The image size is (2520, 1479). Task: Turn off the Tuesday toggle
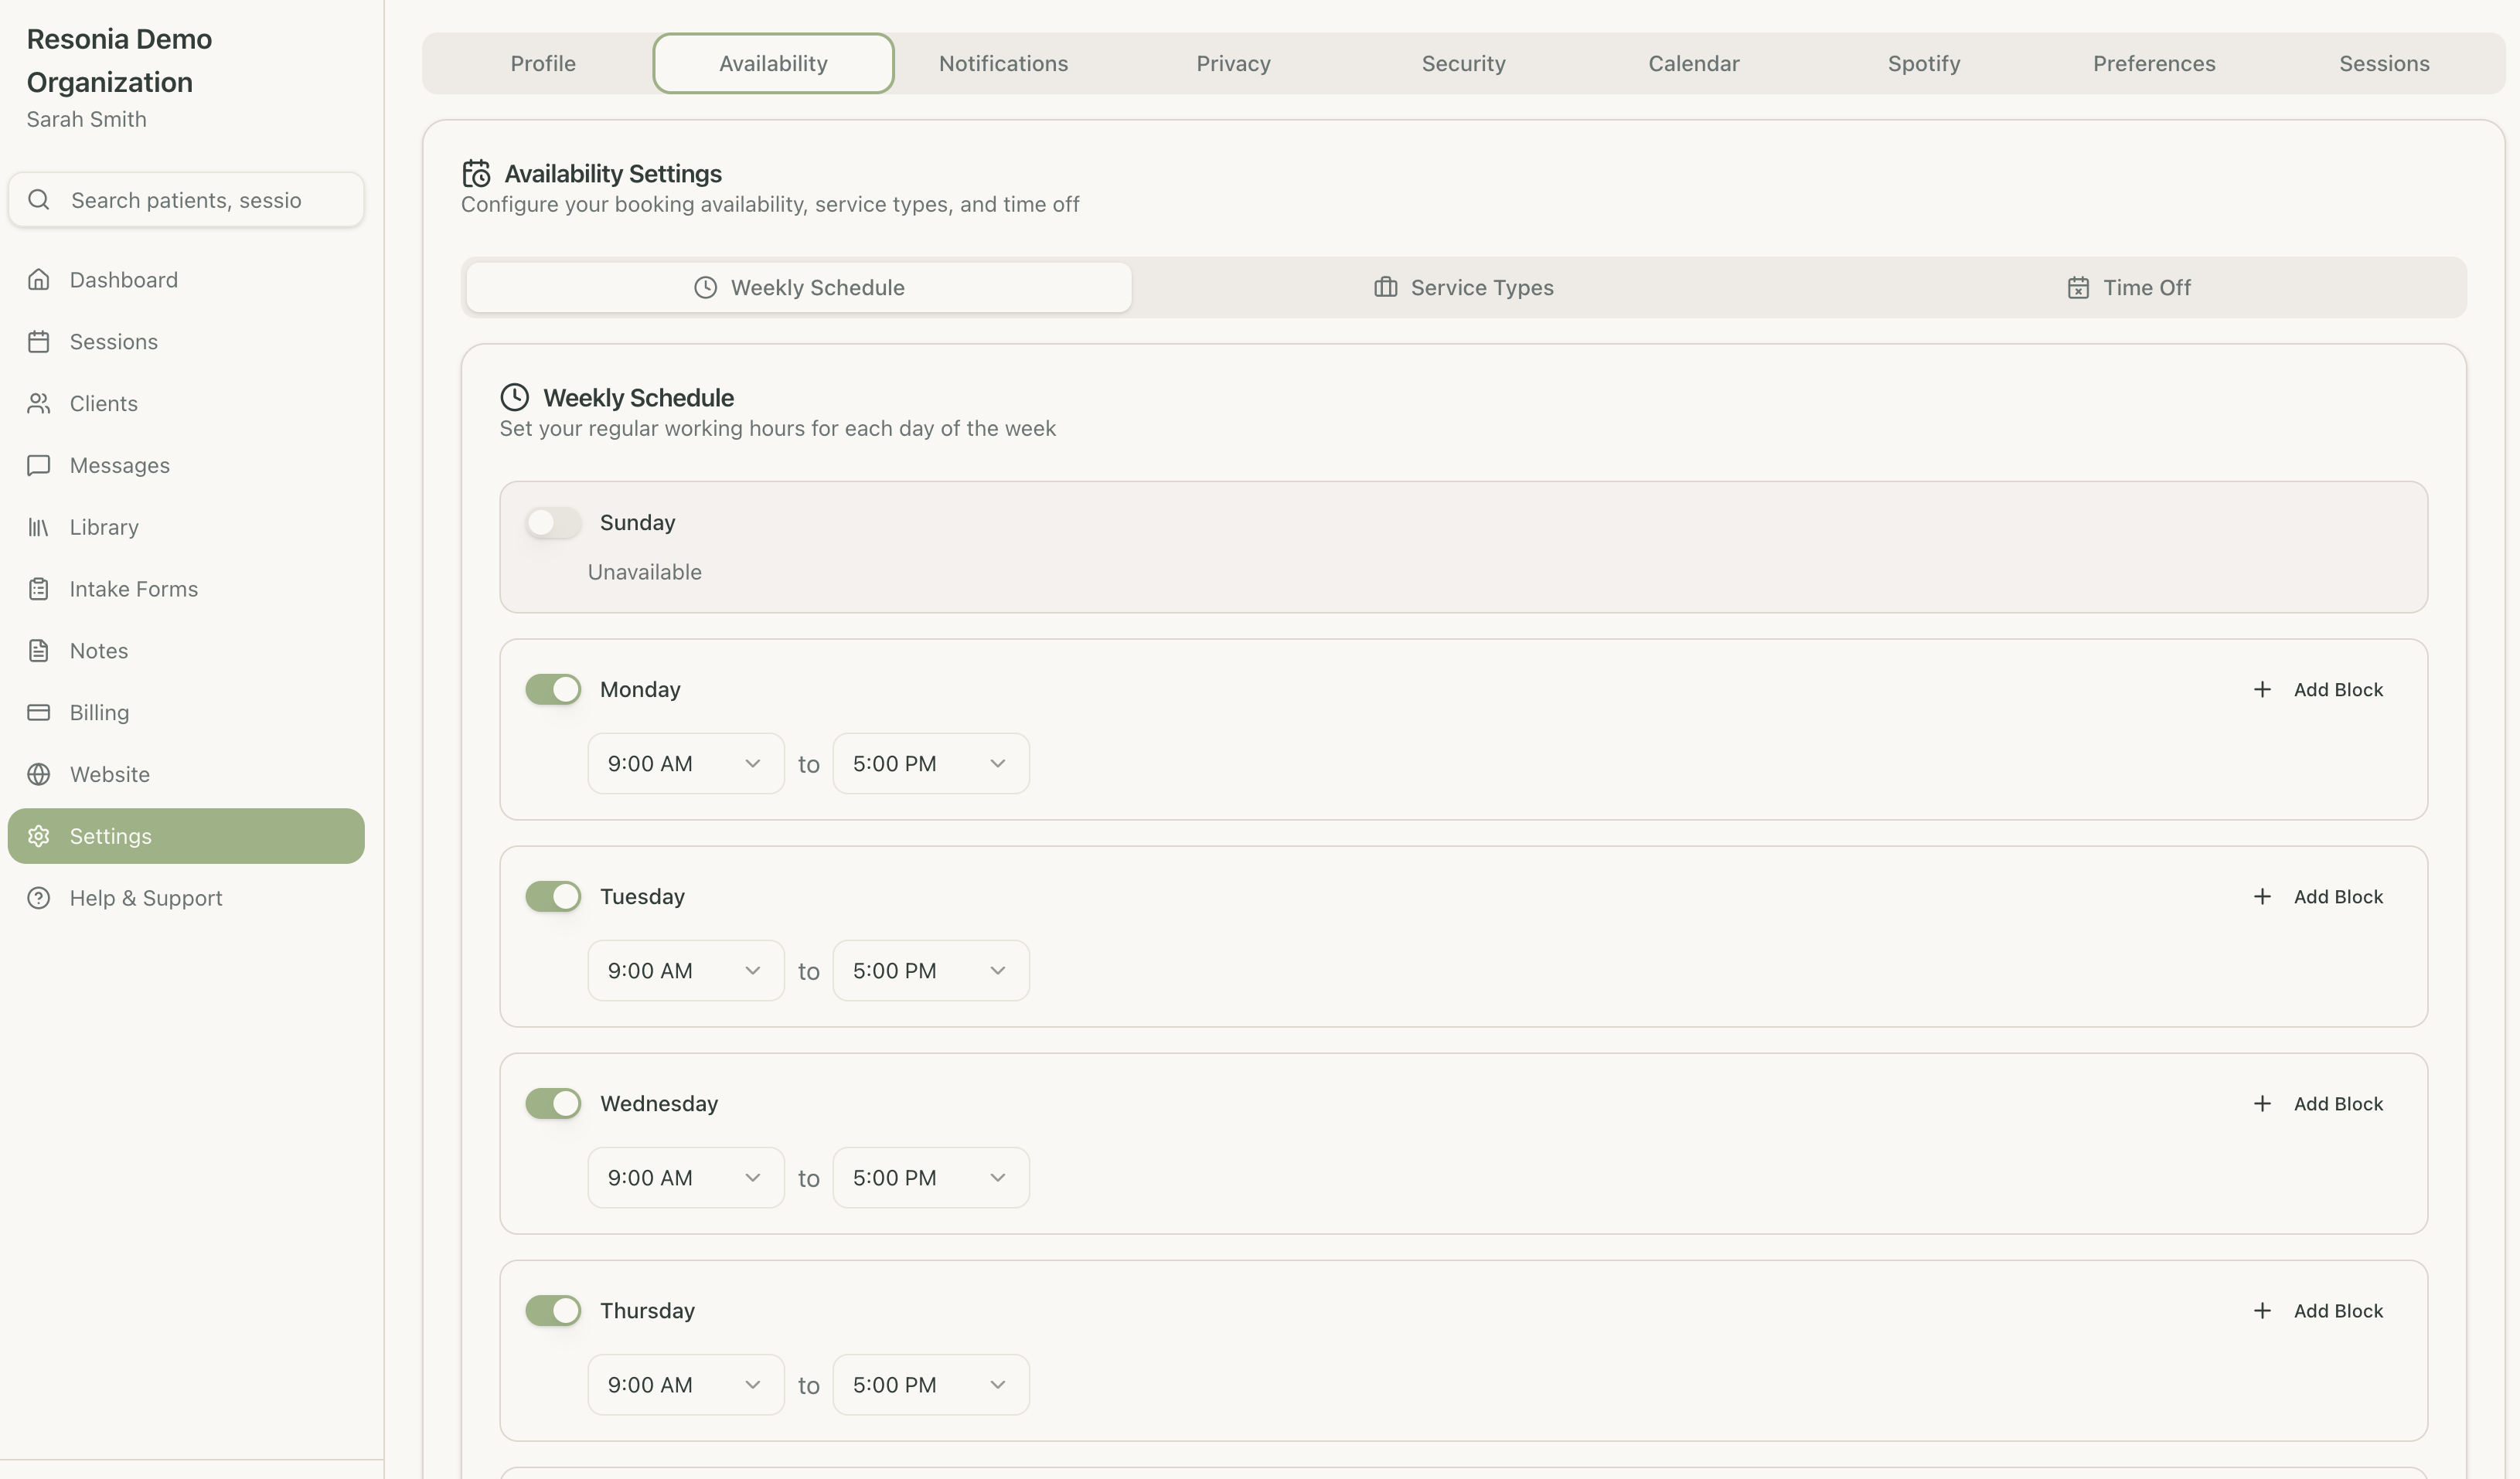pyautogui.click(x=553, y=896)
